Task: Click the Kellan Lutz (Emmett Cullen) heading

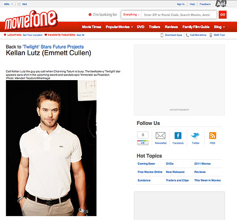Action: click(49, 53)
